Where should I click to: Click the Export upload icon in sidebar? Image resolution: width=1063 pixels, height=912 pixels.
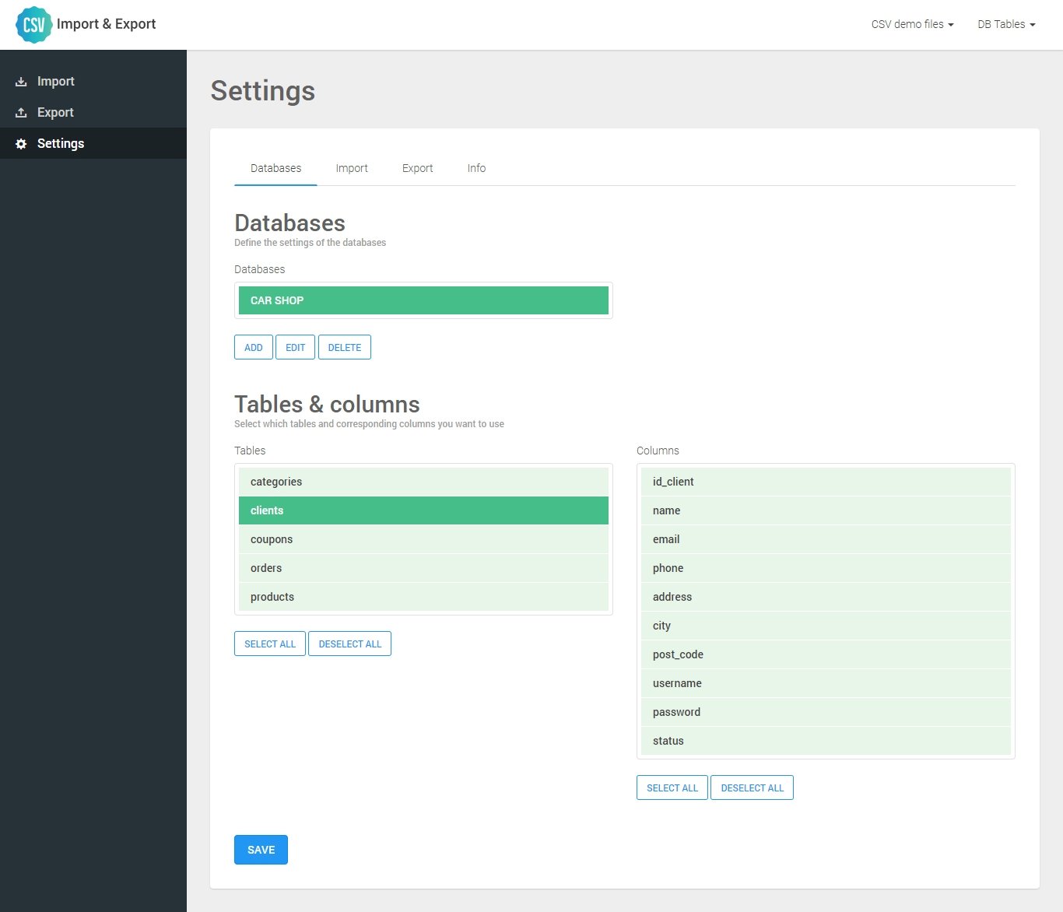(21, 113)
